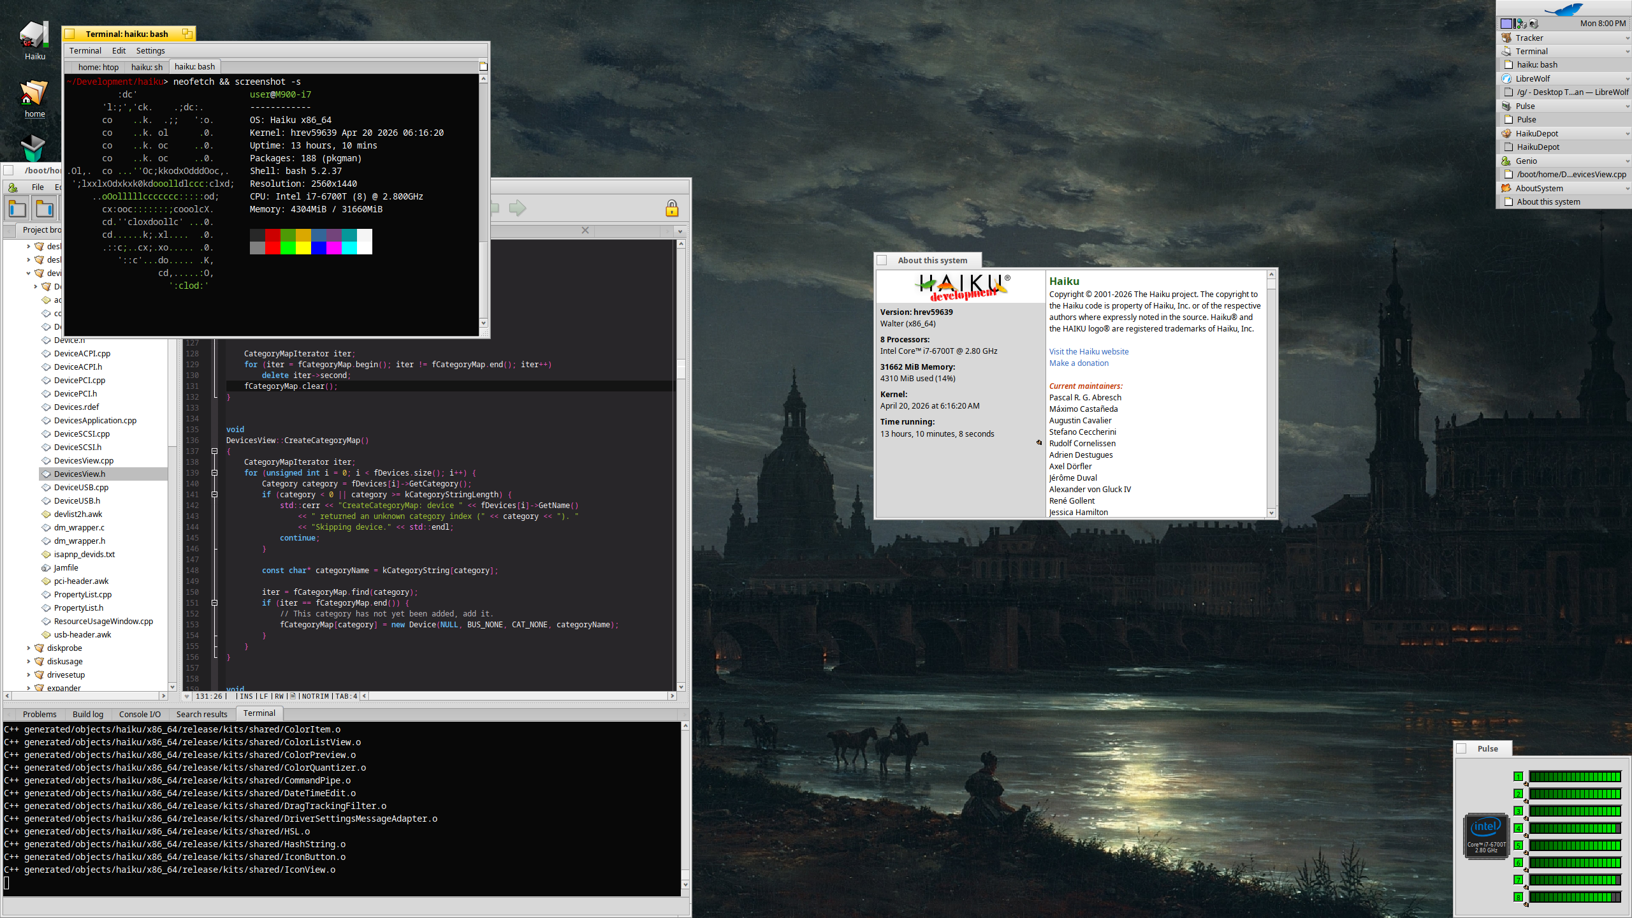Expand the drivesetup folder
1632x918 pixels.
[29, 674]
